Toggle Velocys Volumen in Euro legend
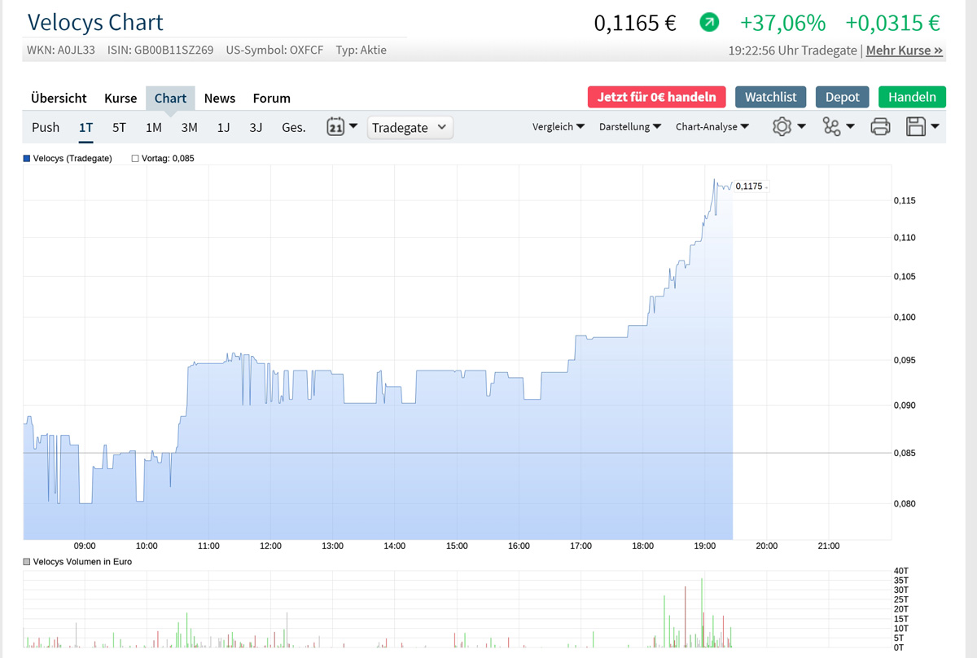 [27, 561]
